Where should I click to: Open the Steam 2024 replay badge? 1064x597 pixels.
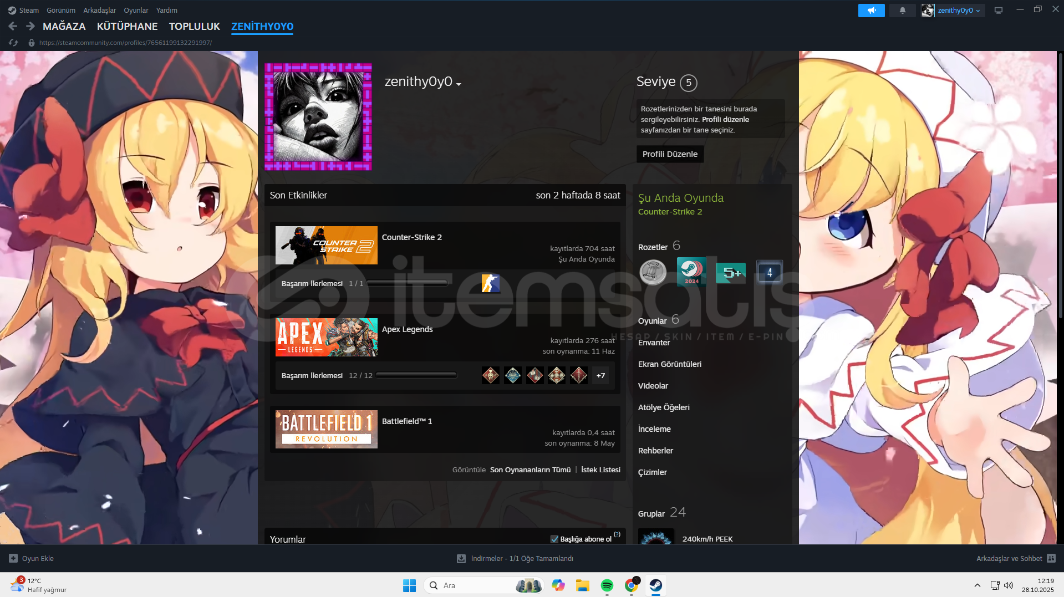(691, 272)
